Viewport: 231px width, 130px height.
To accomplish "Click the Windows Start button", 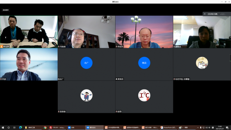I will (3, 127).
